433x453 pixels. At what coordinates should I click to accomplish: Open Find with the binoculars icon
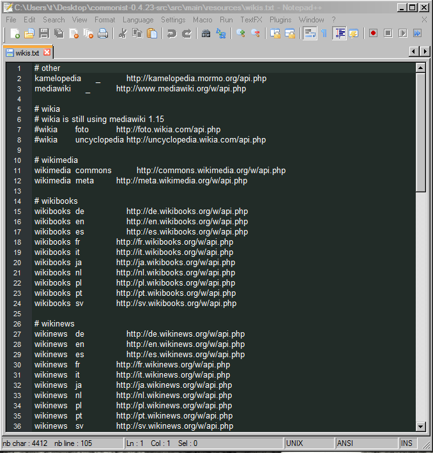pos(206,34)
